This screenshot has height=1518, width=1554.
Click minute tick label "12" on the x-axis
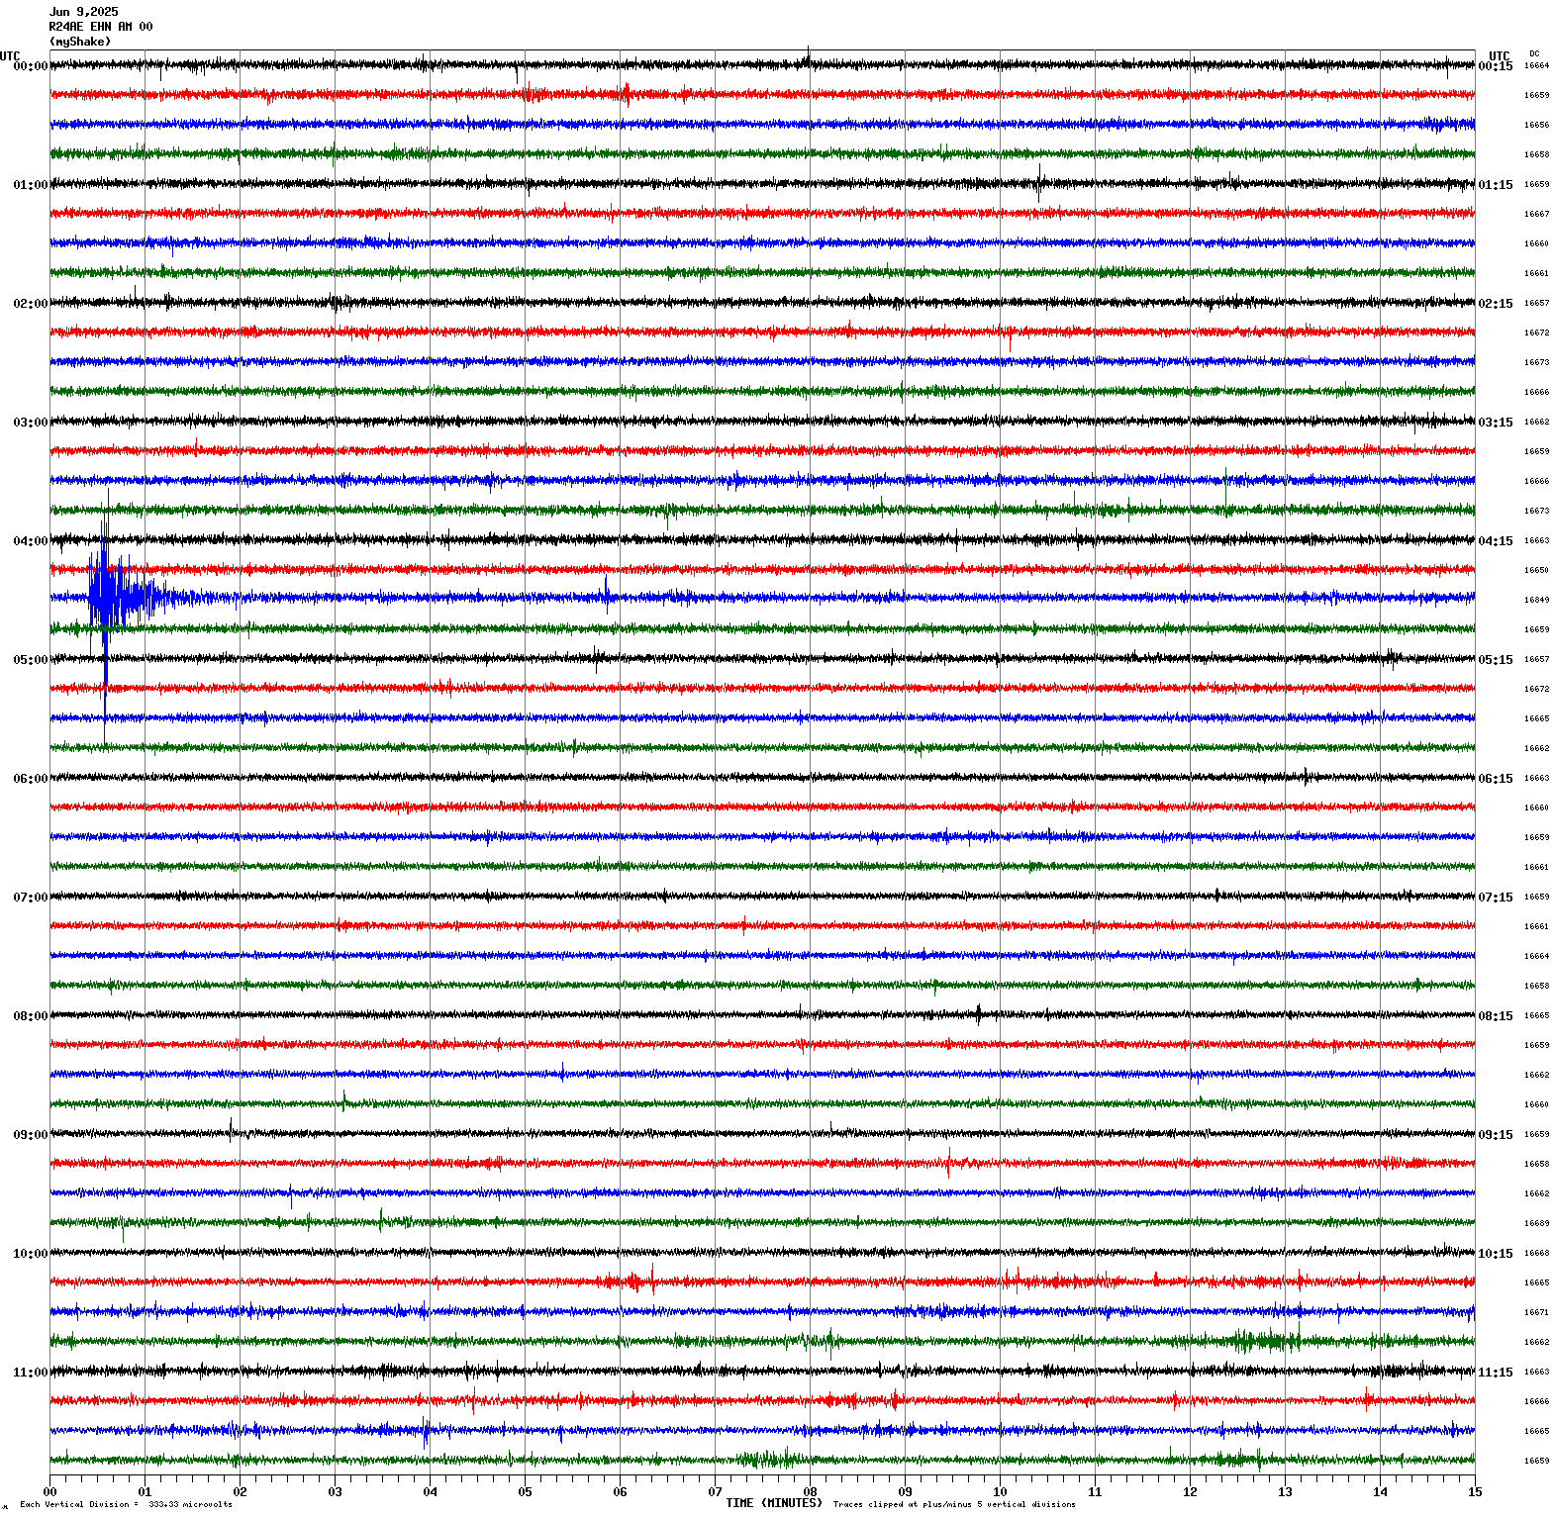pos(1191,1492)
